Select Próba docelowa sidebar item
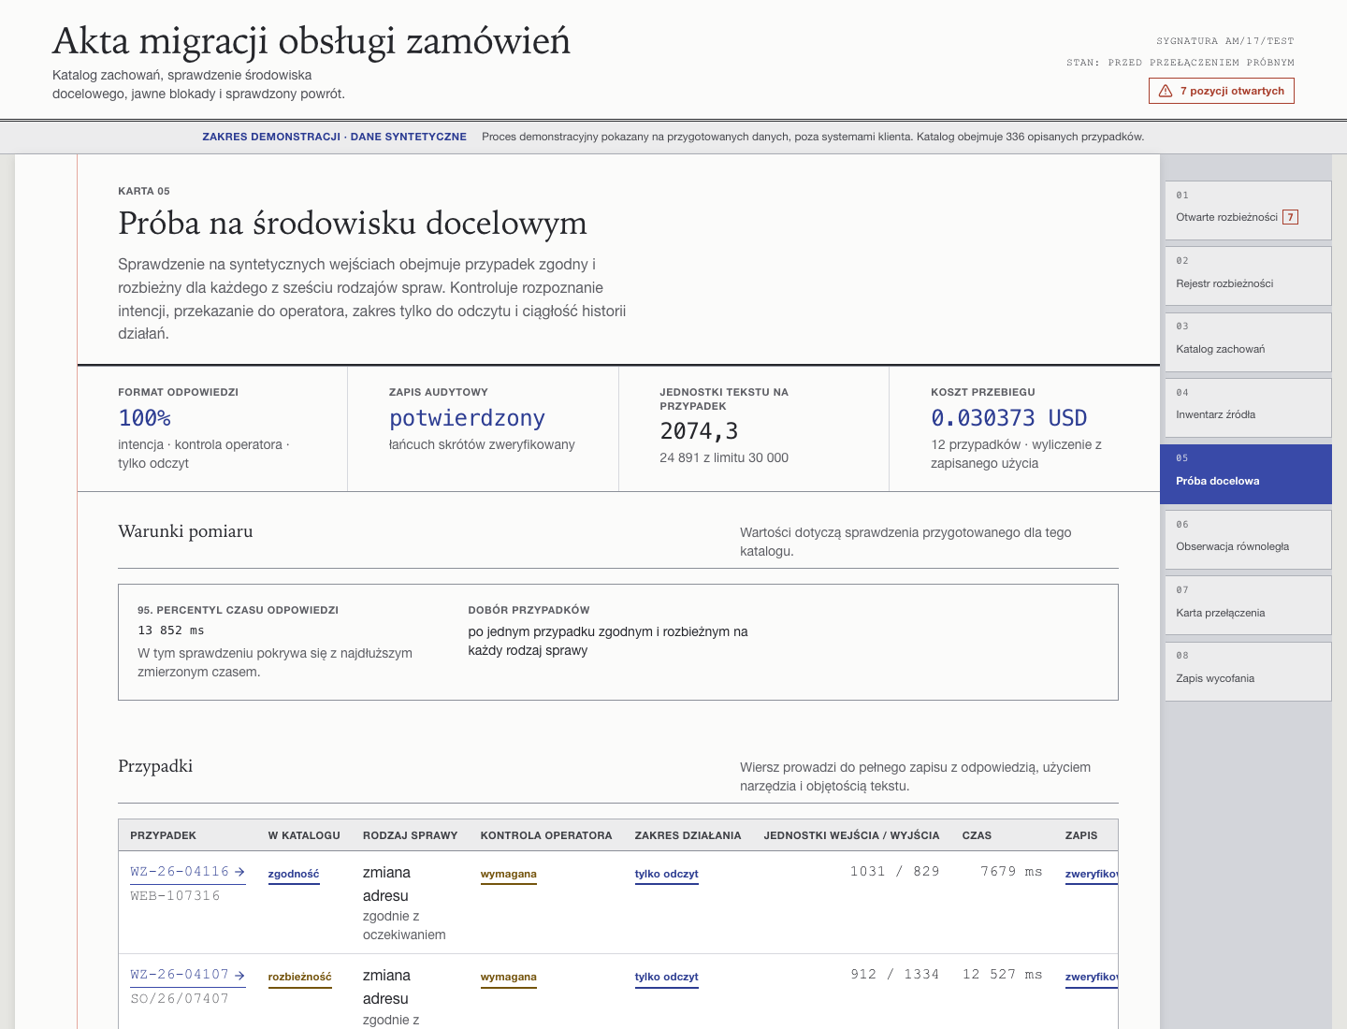 1246,474
